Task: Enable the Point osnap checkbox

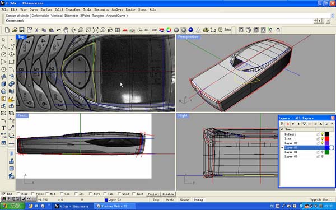Action: [33, 194]
